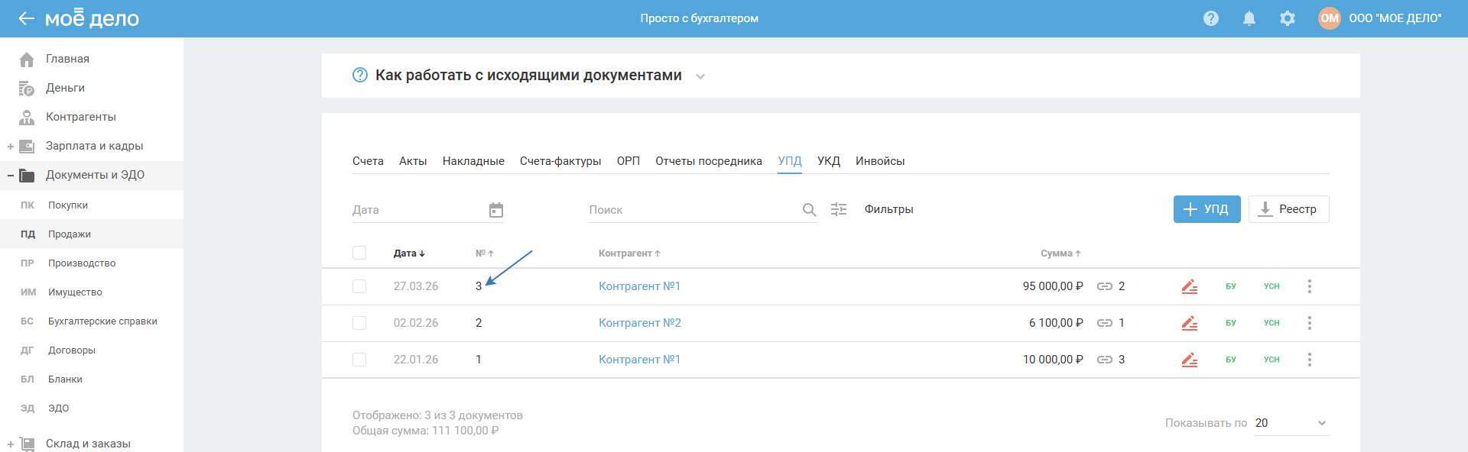
Task: Open Контрагент №2 link
Action: [x=640, y=323]
